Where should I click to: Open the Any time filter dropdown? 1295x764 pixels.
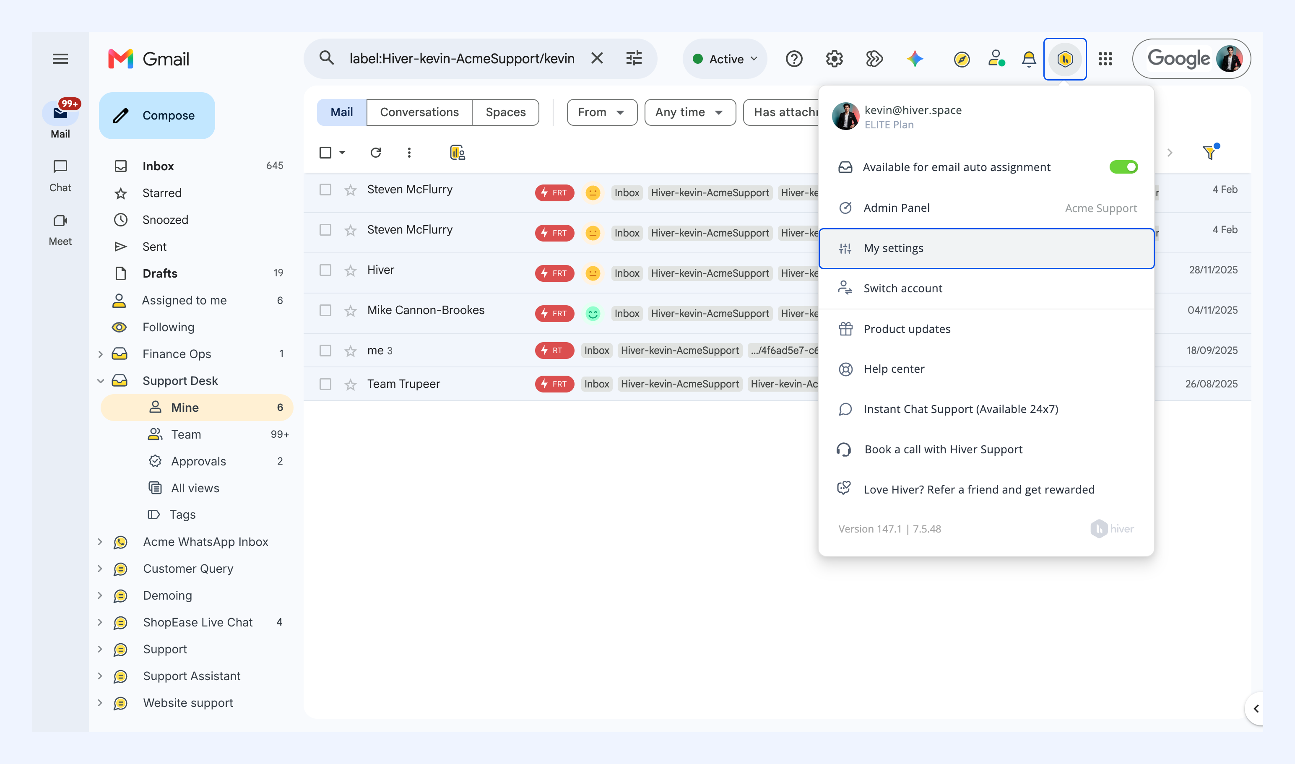[690, 112]
